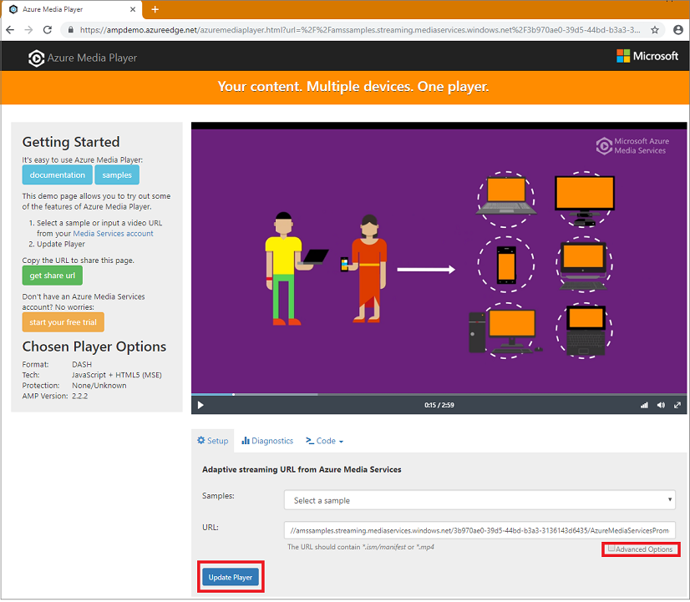The width and height of the screenshot is (690, 602).
Task: Open the browser profile account icon
Action: (x=678, y=30)
